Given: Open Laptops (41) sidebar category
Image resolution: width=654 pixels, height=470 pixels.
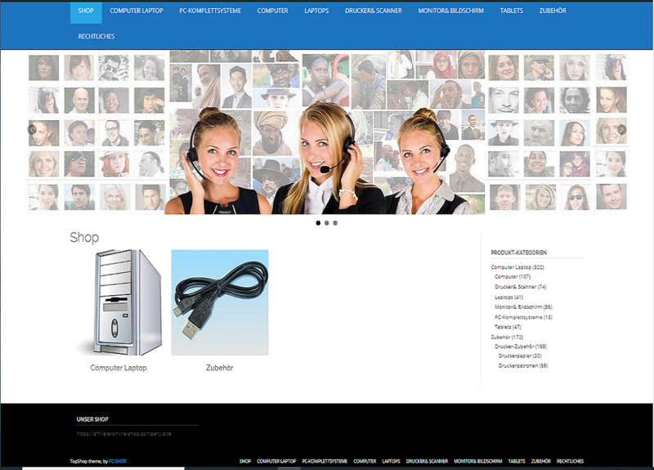Looking at the screenshot, I should pos(508,297).
